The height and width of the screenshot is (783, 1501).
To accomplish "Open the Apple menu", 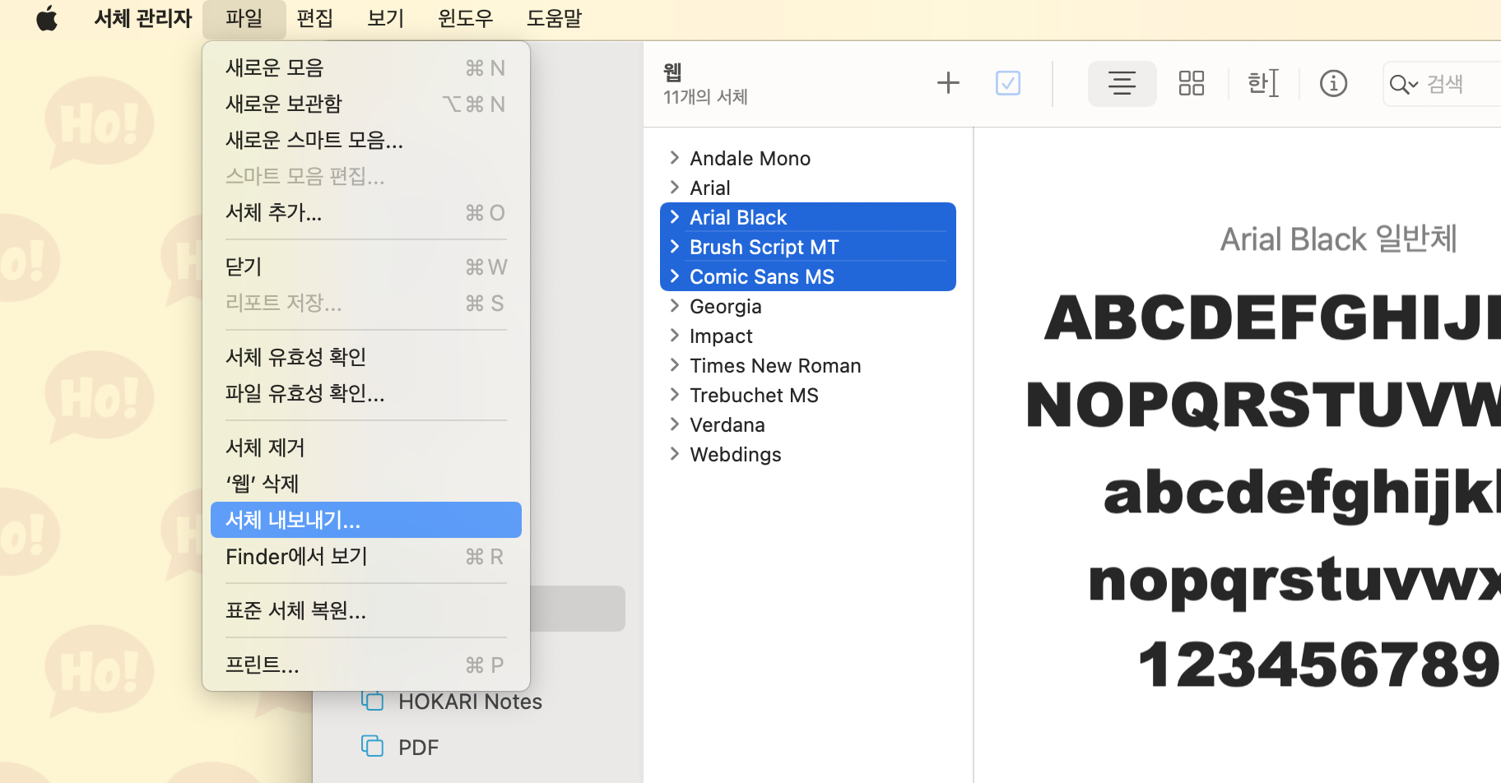I will click(47, 18).
